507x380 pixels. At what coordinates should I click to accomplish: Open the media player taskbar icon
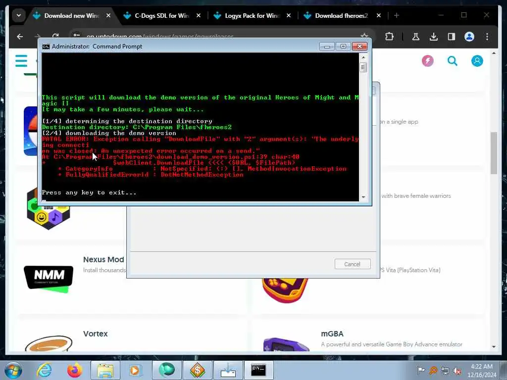[x=135, y=370]
